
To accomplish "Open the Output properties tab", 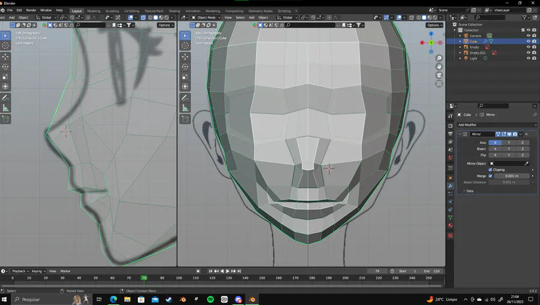I will pyautogui.click(x=450, y=134).
